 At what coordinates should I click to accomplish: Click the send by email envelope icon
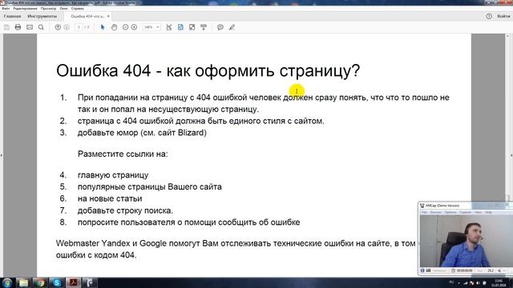[x=30, y=27]
